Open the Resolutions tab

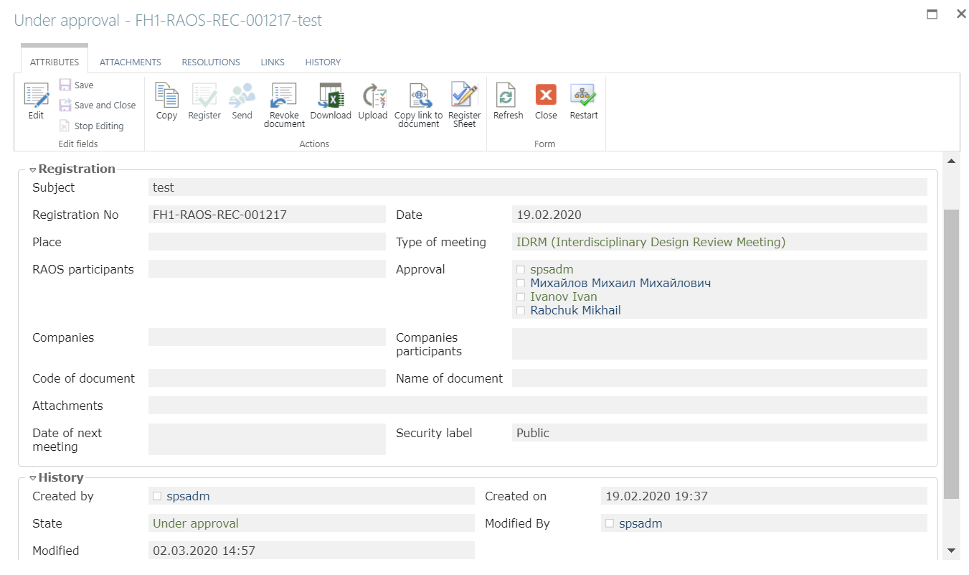click(x=211, y=62)
